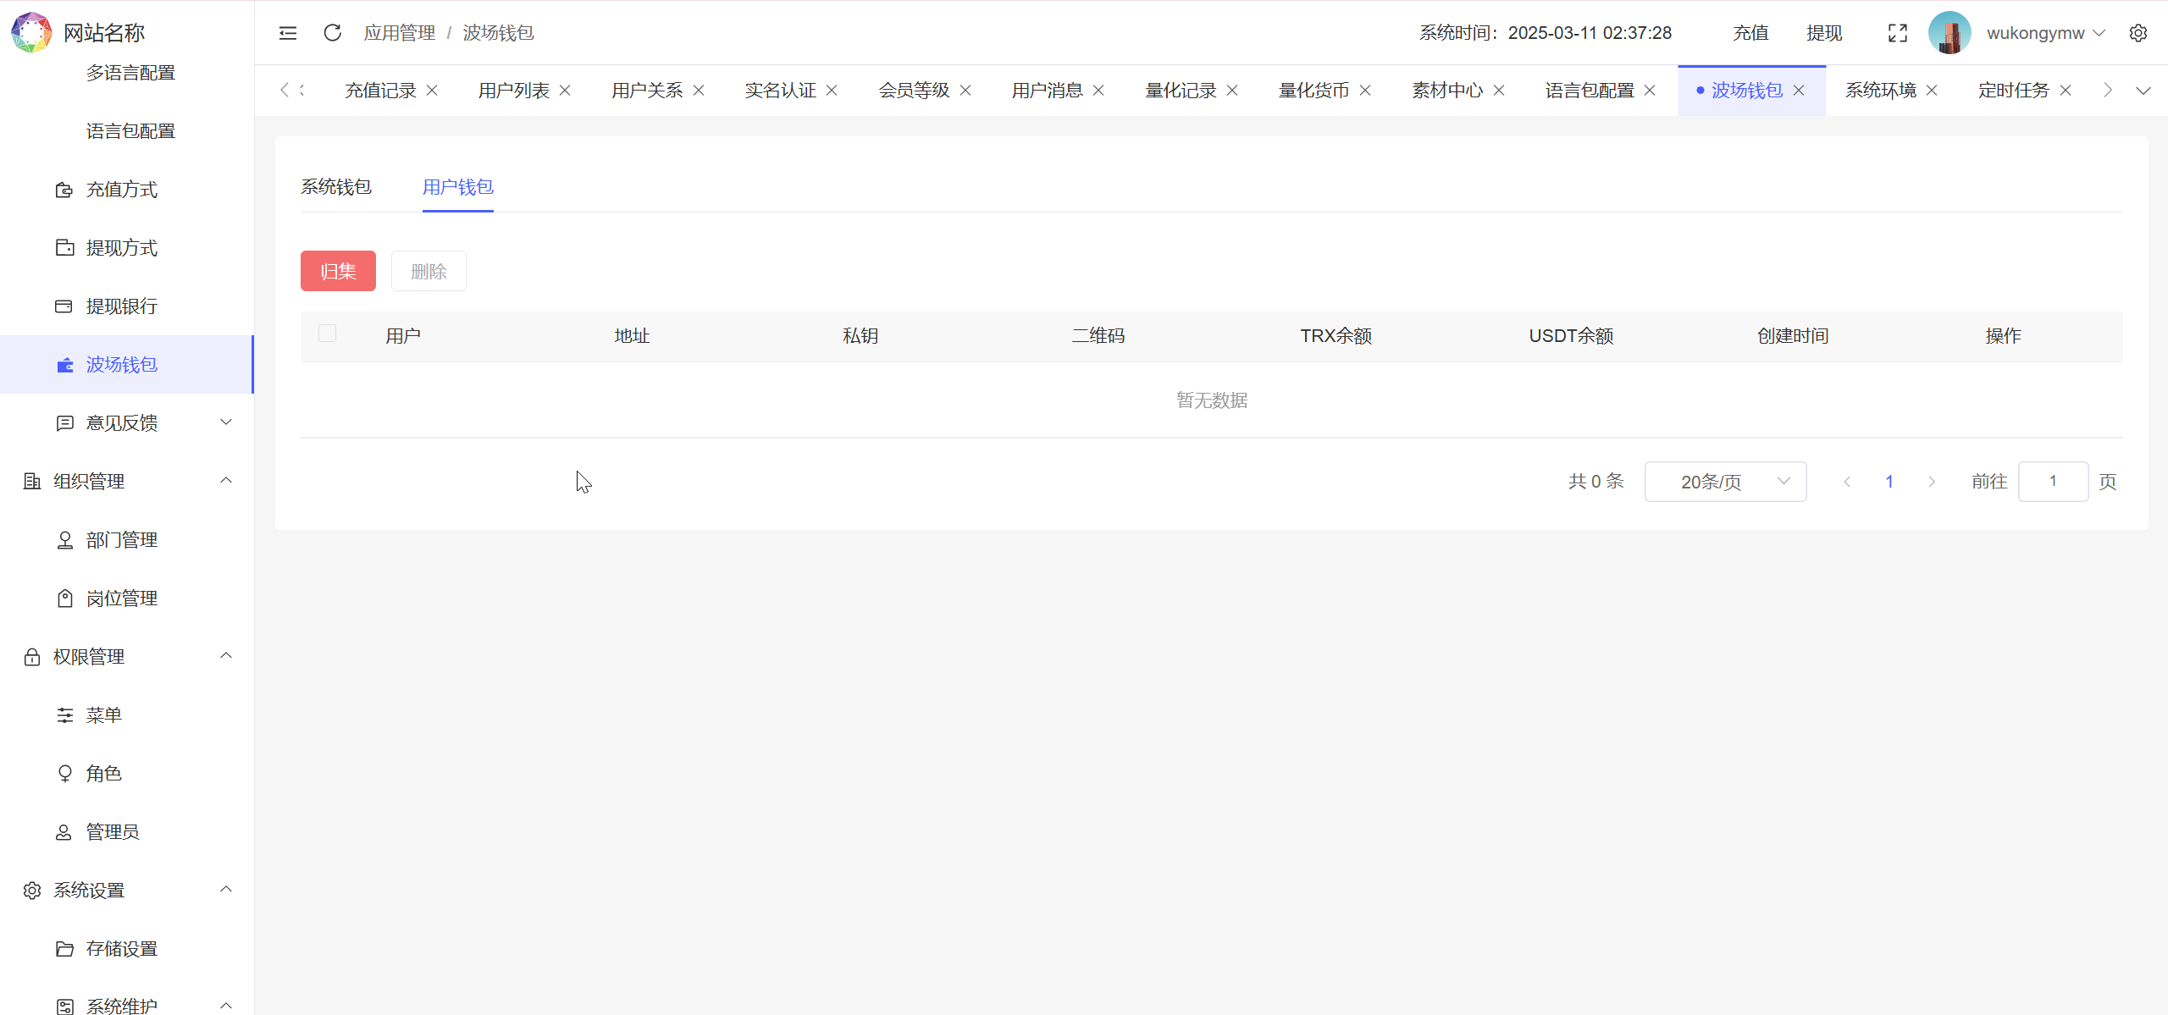Screen dimensions: 2168x1015
Task: Toggle the select-all checkbox in the table header
Action: (328, 333)
